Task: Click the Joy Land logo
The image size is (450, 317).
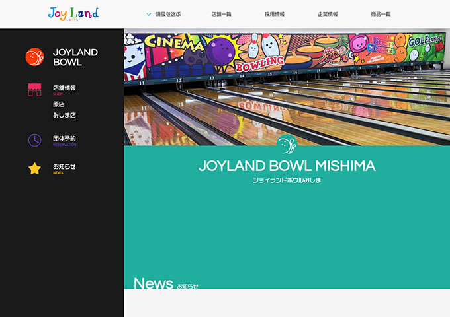Action: click(x=73, y=14)
